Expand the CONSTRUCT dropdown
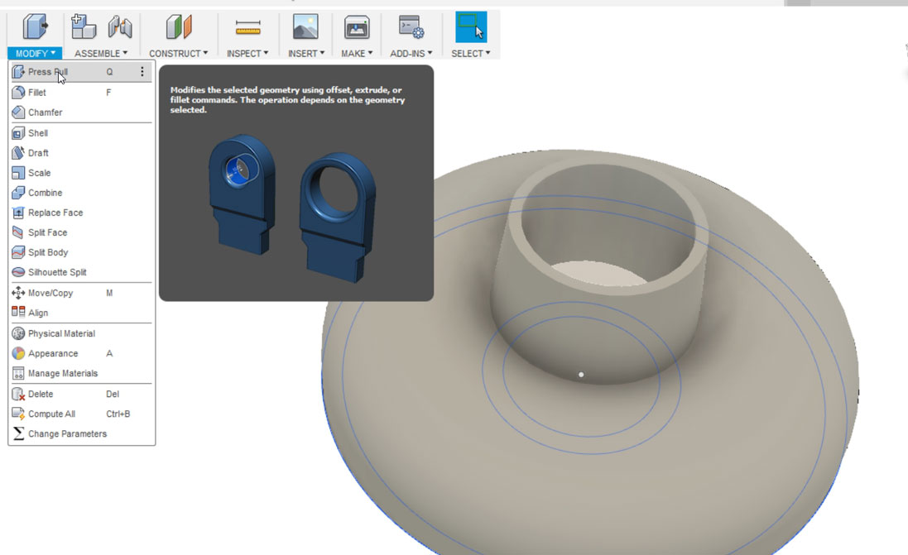The width and height of the screenshot is (908, 555). (x=178, y=53)
